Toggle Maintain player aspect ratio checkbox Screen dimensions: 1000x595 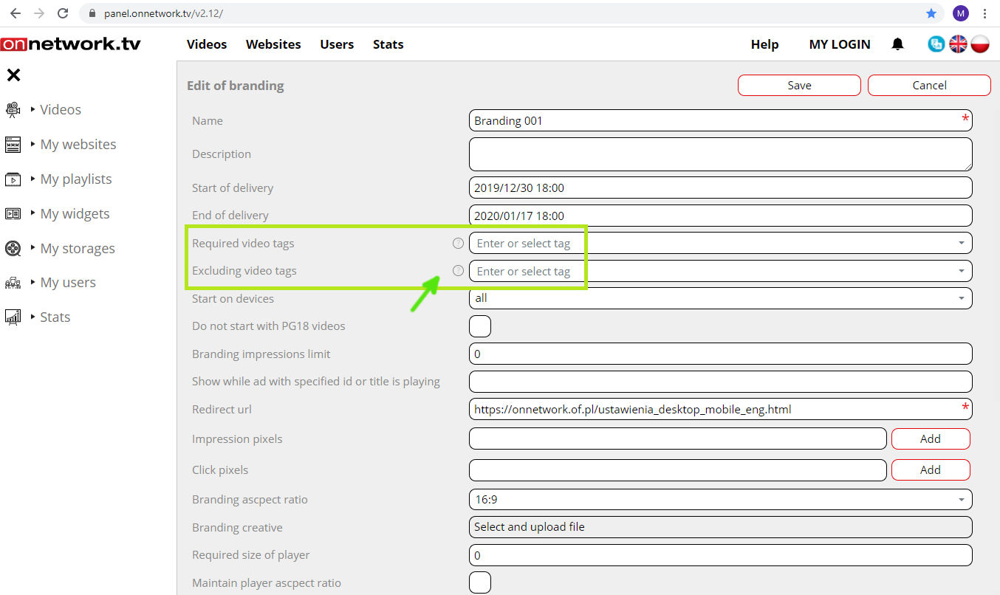point(480,582)
